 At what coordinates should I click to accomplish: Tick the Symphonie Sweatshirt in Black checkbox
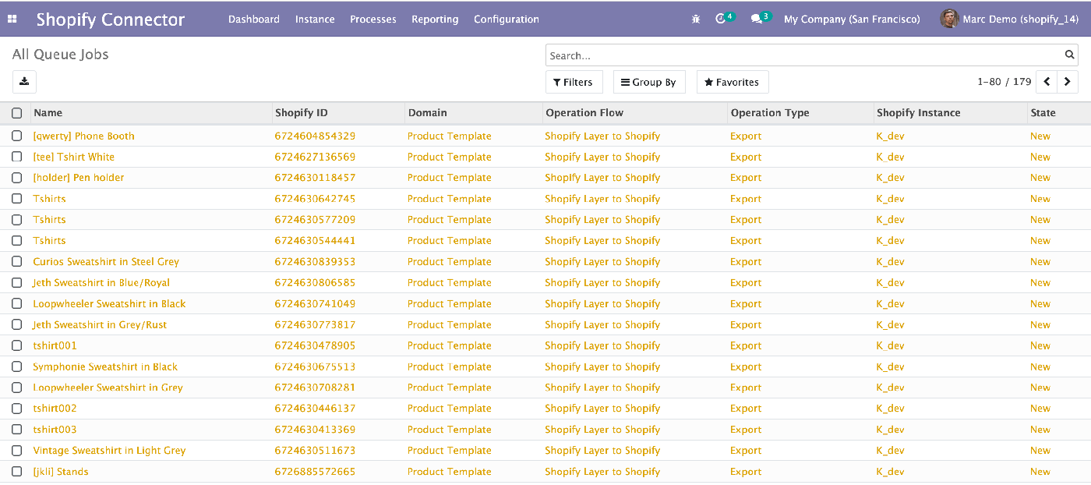pos(16,366)
